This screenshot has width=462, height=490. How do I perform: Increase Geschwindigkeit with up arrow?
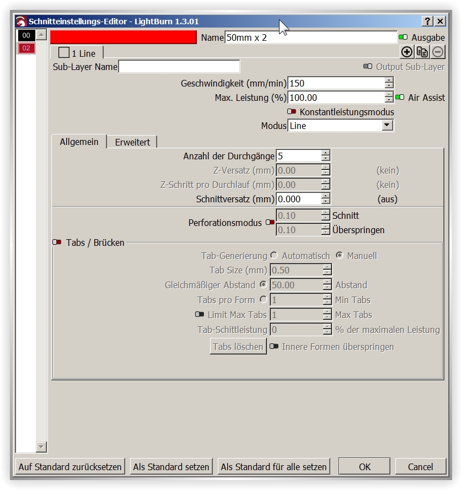389,80
